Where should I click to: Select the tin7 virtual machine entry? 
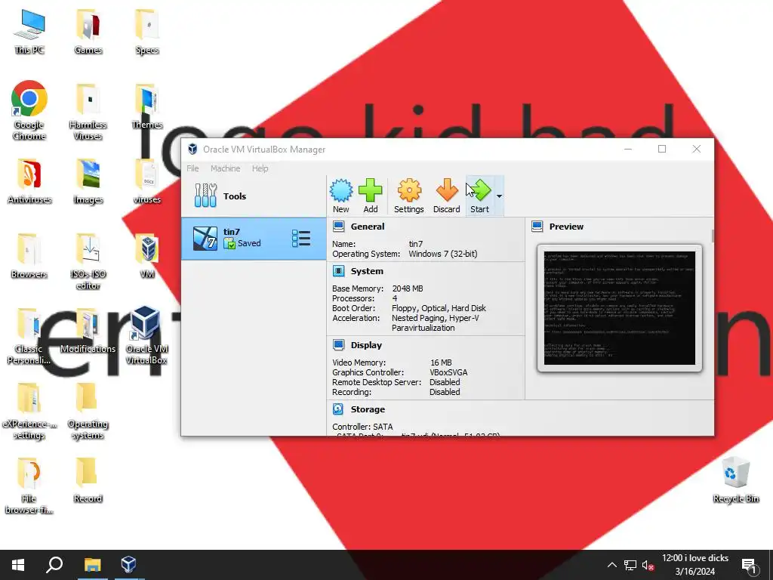[254, 238]
